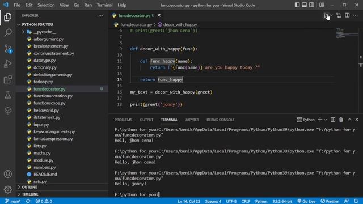The width and height of the screenshot is (363, 204).
Task: Open arbargument.py in explorer
Action: tap(48, 39)
